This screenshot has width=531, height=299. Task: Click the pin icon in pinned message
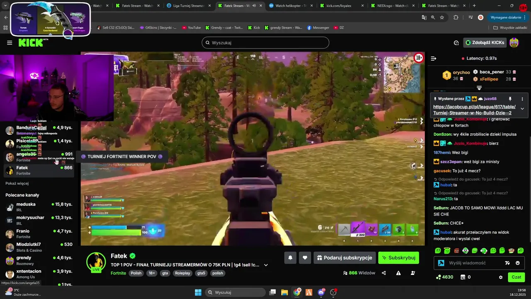click(510, 99)
